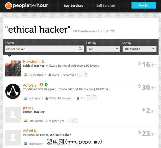Image resolution: width=161 pixels, height=148 pixels.
Task: Open the Sort by Relevance dropdown
Action: (139, 49)
